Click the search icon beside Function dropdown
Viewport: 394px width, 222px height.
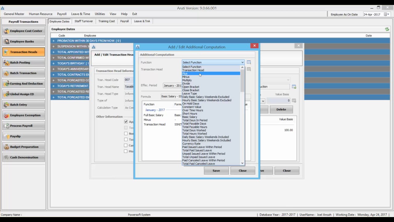249,62
